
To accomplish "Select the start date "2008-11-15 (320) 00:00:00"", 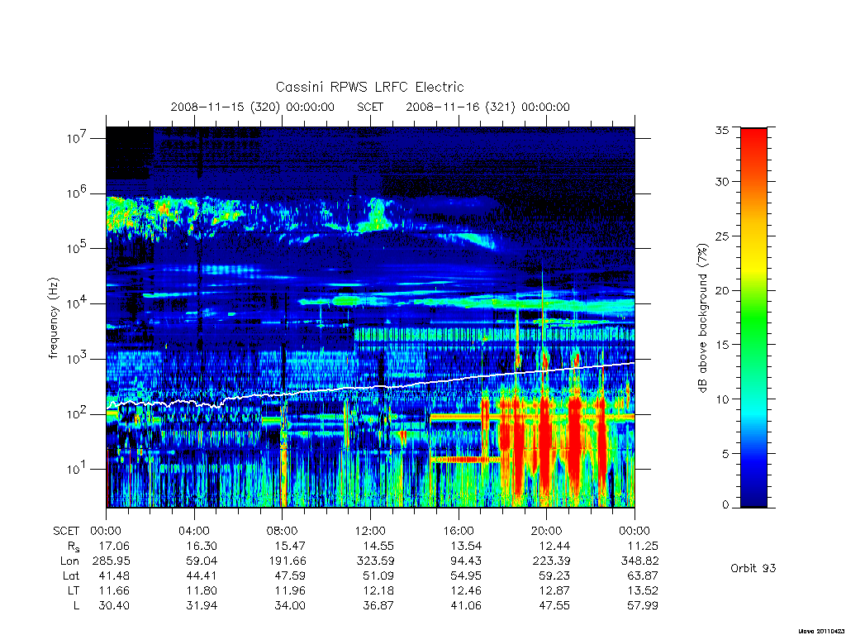I will (x=253, y=107).
